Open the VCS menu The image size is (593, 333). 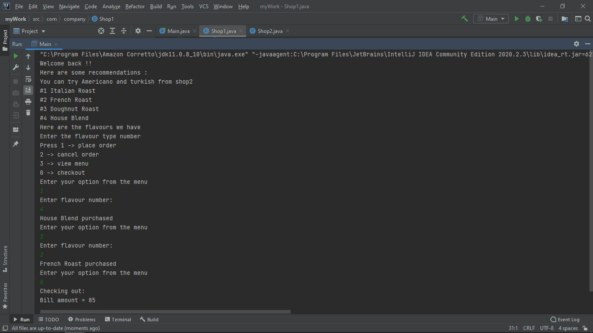coord(204,7)
